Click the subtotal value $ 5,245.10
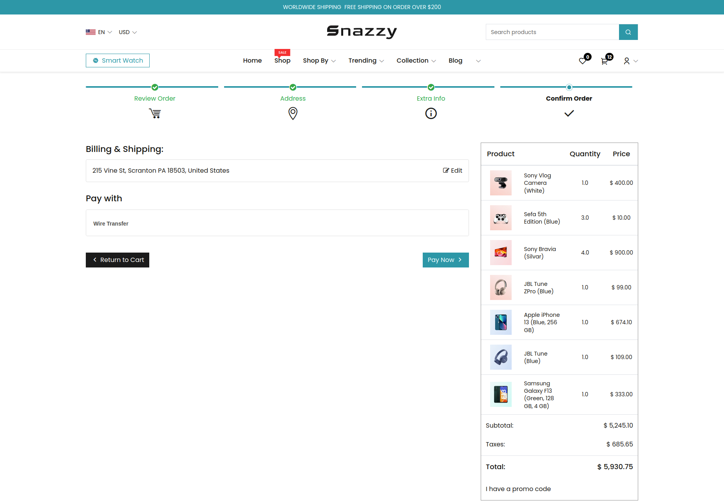The image size is (724, 504). click(x=618, y=426)
